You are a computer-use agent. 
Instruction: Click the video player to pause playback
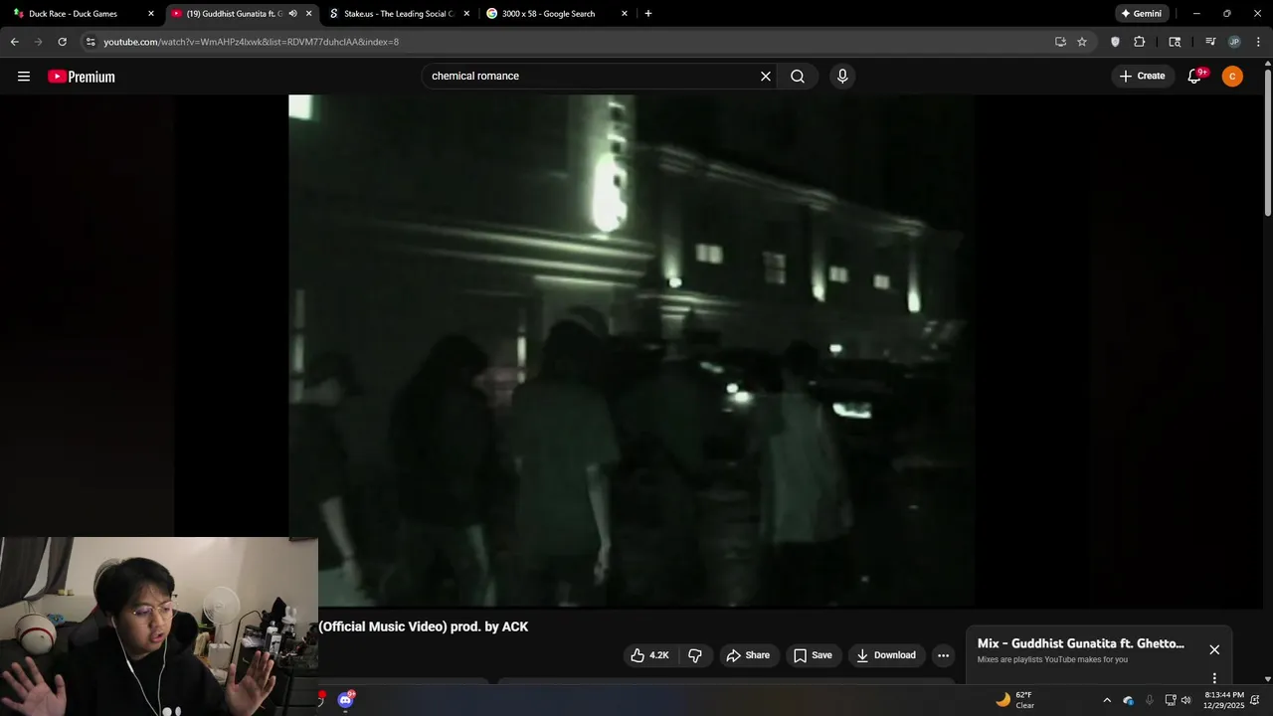632,350
